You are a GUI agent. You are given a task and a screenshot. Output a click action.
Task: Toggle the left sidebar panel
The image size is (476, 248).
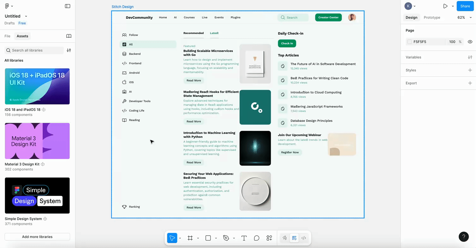tap(68, 6)
